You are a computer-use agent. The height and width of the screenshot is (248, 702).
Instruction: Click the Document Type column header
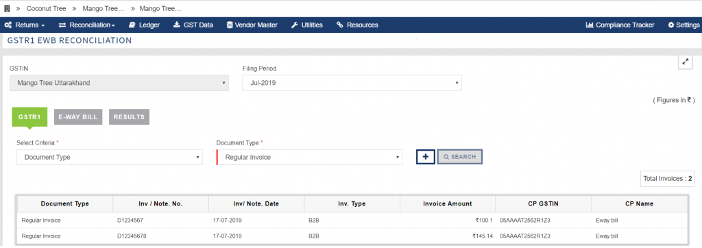(65, 203)
